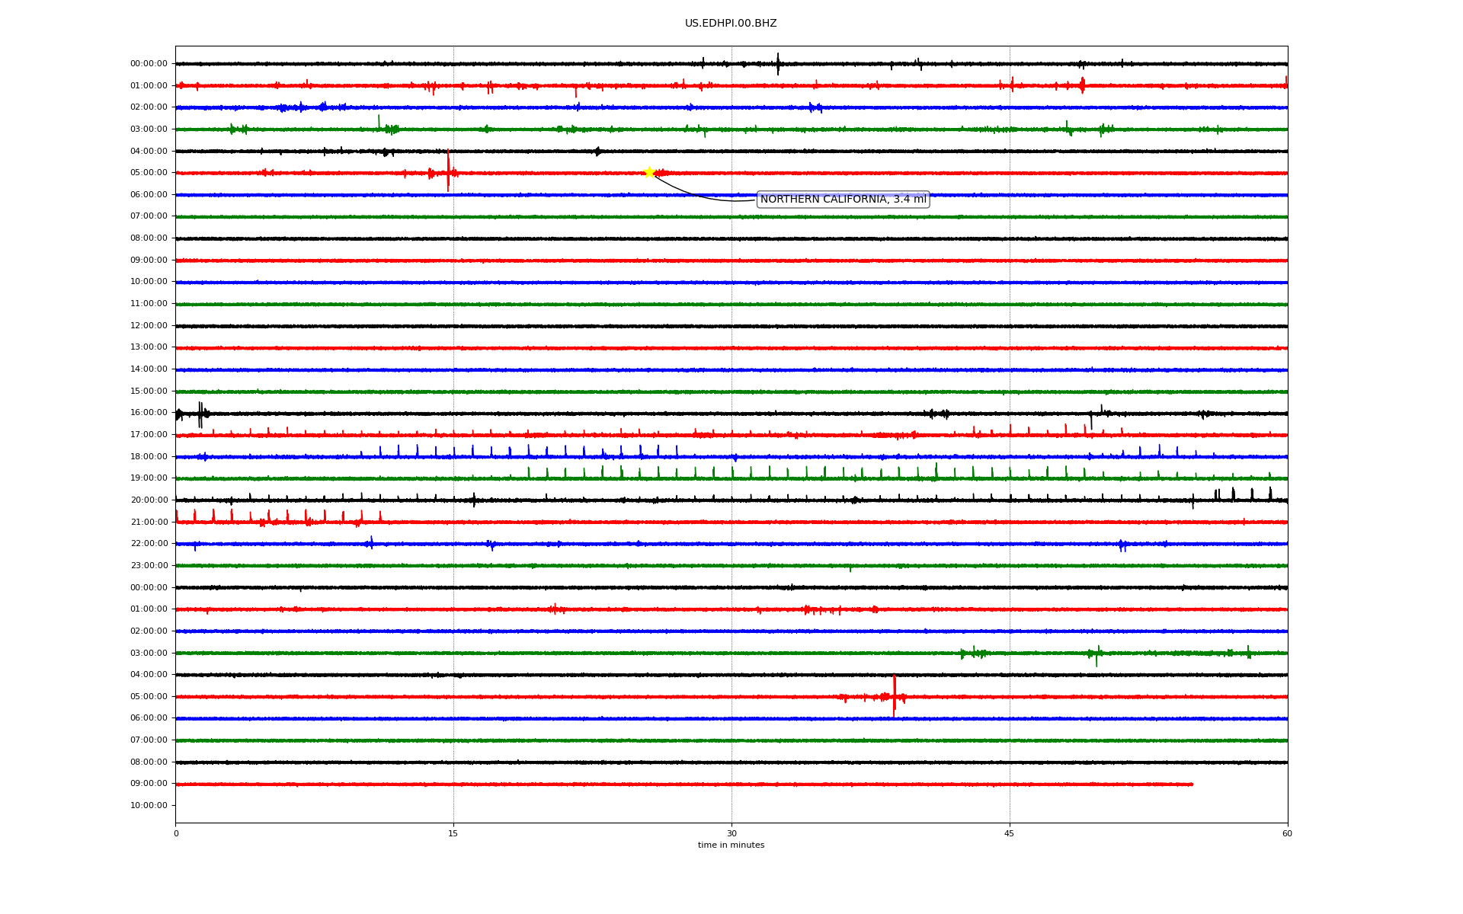Image resolution: width=1463 pixels, height=914 pixels.
Task: Click the 19:00:00 time label
Action: pos(149,478)
